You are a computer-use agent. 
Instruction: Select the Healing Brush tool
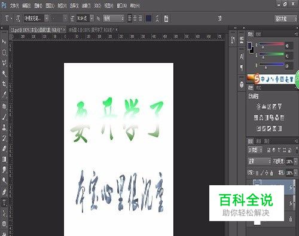(4, 106)
